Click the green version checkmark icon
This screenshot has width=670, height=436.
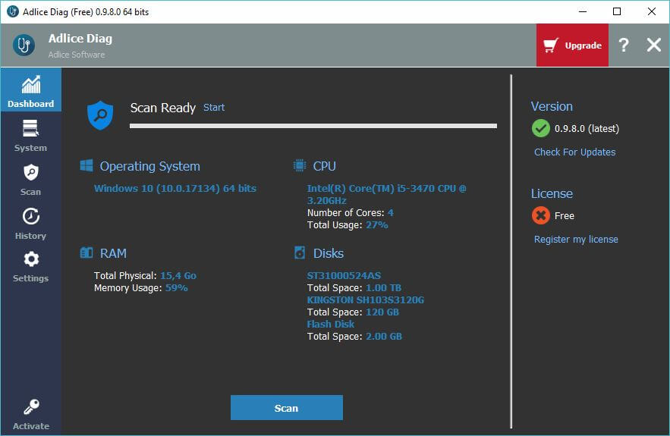(541, 129)
